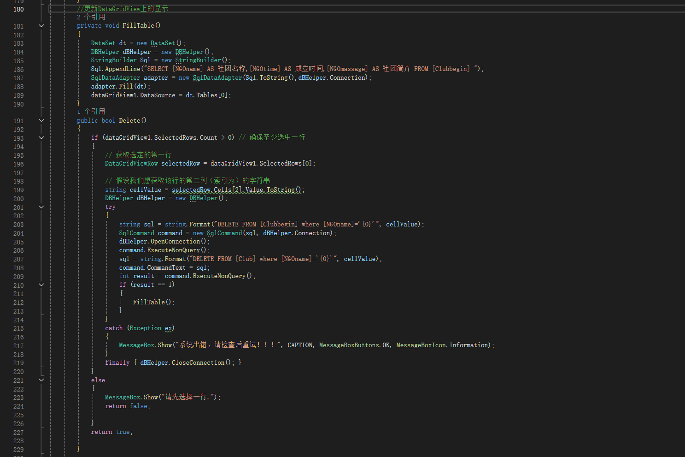The width and height of the screenshot is (685, 457).
Task: Click 'int result' declaration on line 209
Action: [136, 276]
